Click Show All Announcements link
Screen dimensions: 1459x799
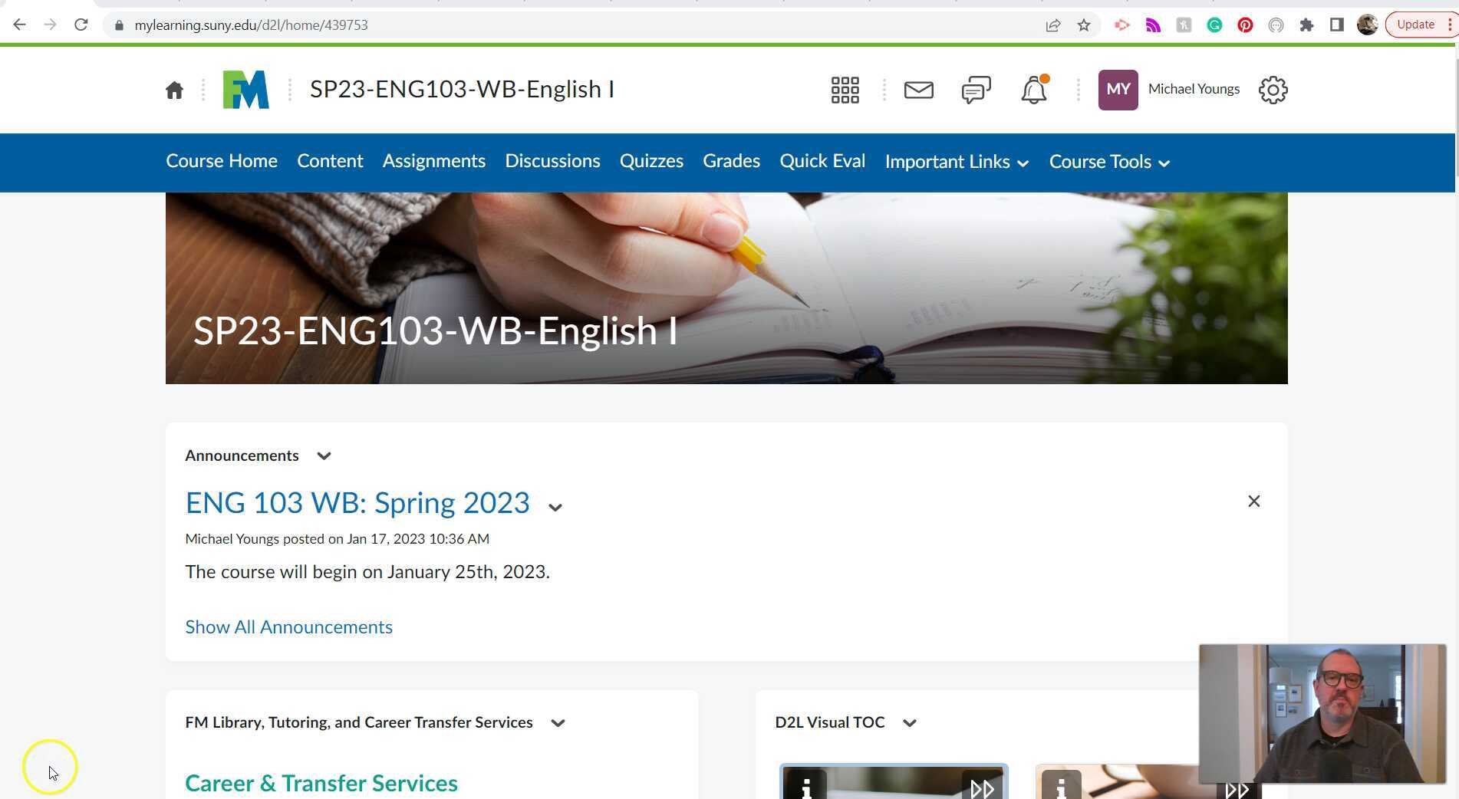(x=288, y=626)
